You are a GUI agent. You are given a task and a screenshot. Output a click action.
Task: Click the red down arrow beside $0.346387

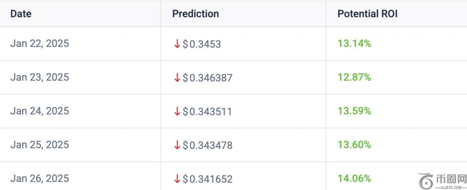[x=177, y=77]
